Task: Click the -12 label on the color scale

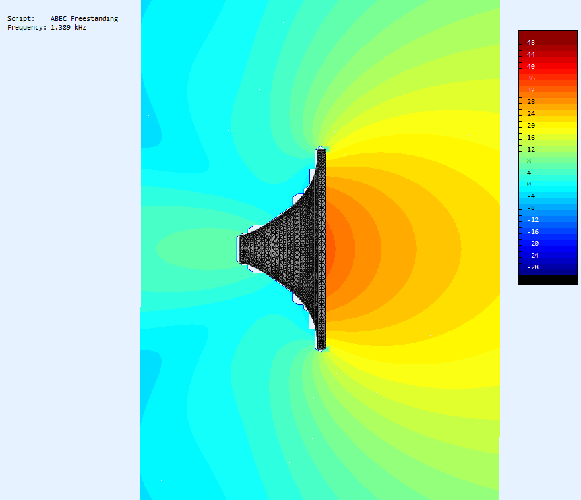Action: 533,220
